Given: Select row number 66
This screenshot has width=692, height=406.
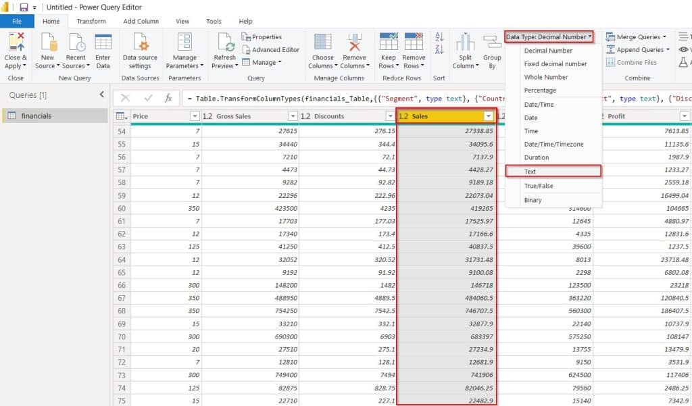Looking at the screenshot, I should (122, 286).
